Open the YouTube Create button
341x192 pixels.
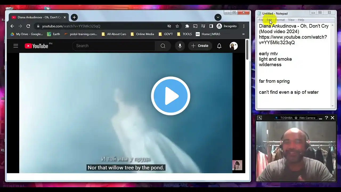[200, 46]
